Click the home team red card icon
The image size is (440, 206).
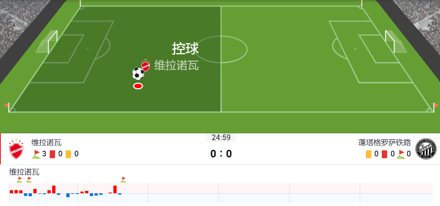point(53,154)
